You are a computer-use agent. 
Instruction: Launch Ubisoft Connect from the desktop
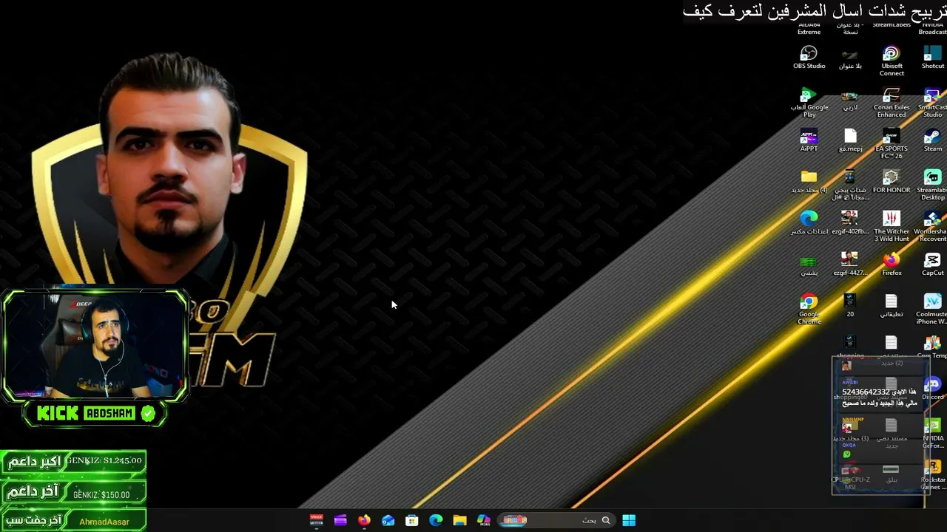click(x=892, y=61)
